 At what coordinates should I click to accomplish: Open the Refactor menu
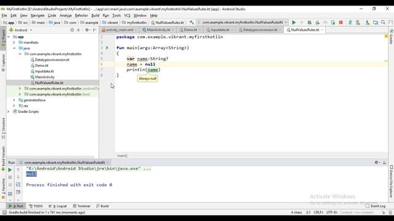(81, 15)
